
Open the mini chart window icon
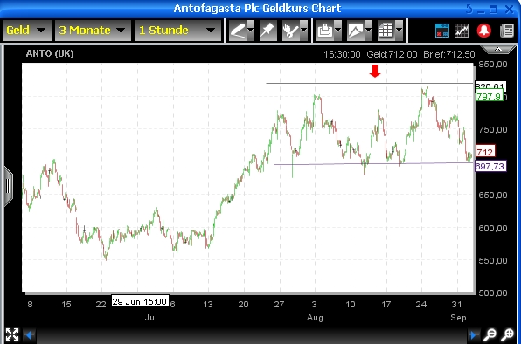point(462,31)
